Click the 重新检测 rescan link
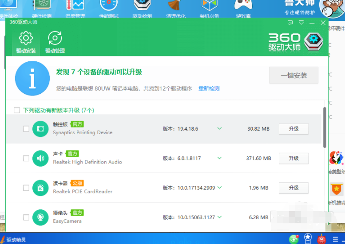 (209, 88)
